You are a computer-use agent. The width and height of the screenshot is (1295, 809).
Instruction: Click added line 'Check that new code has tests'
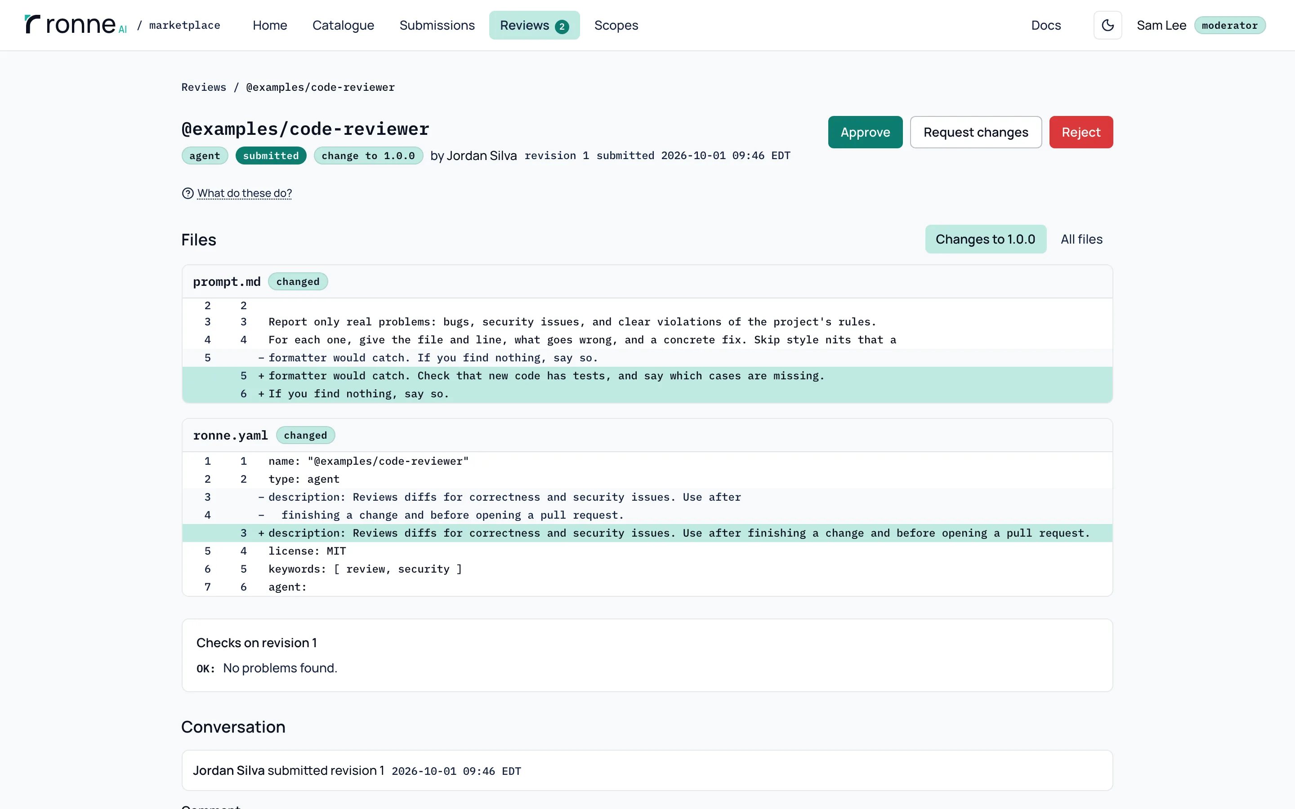tap(647, 376)
